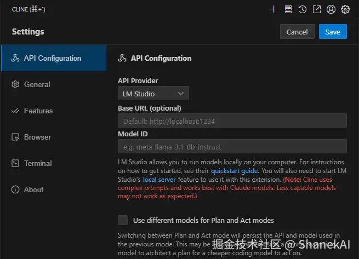
Task: Click the Terminal icon in sidebar
Action: coord(15,163)
